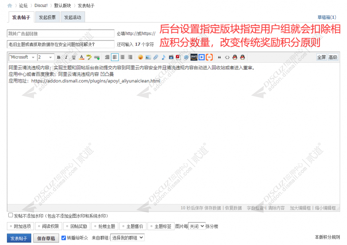Image resolution: width=347 pixels, height=245 pixels.
Task: Insert a quote with quotation icon
Action: click(220, 57)
